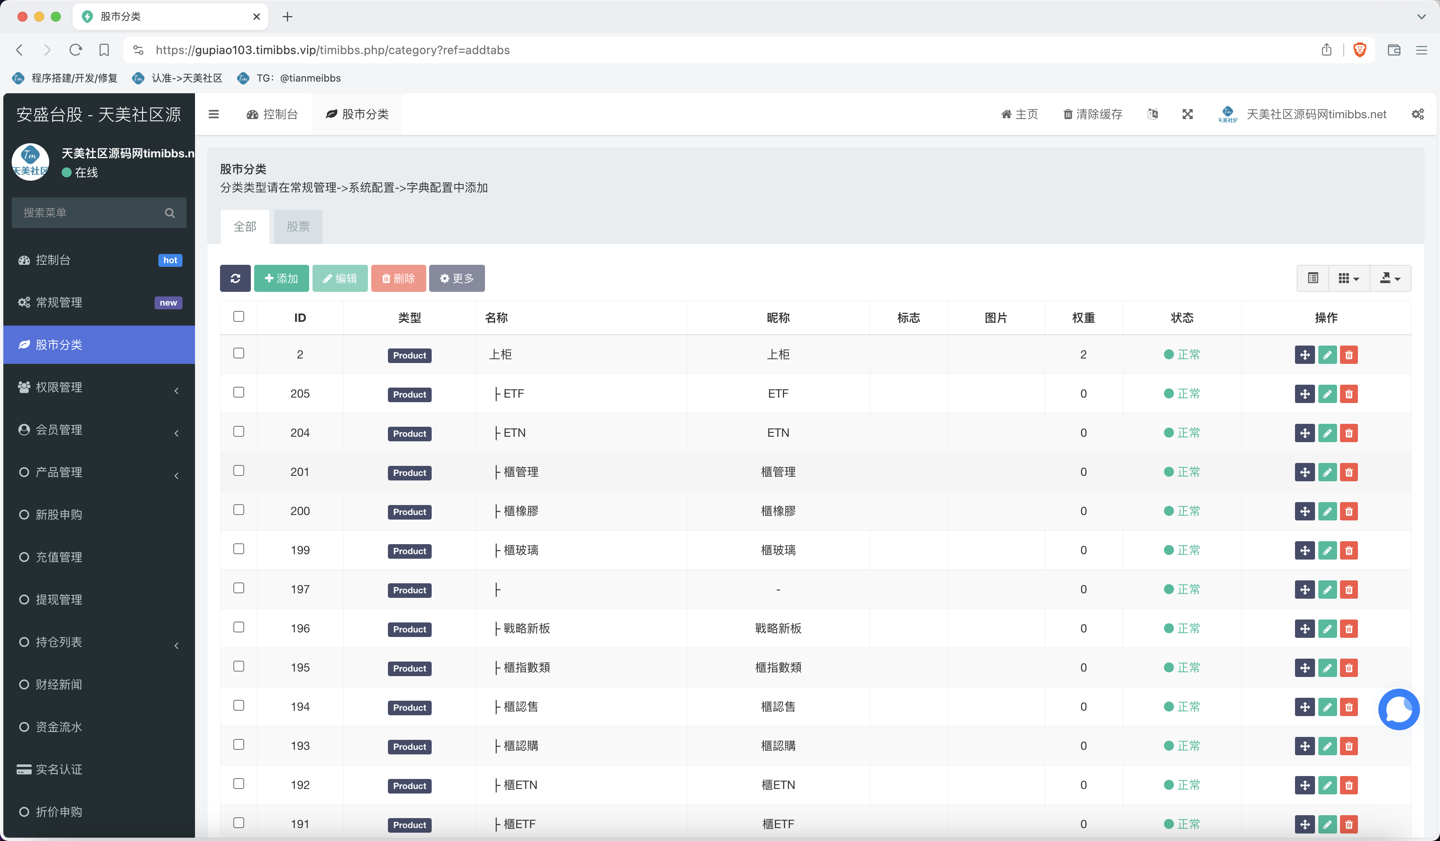Expand the 权限管理 sidebar menu

[x=99, y=388]
